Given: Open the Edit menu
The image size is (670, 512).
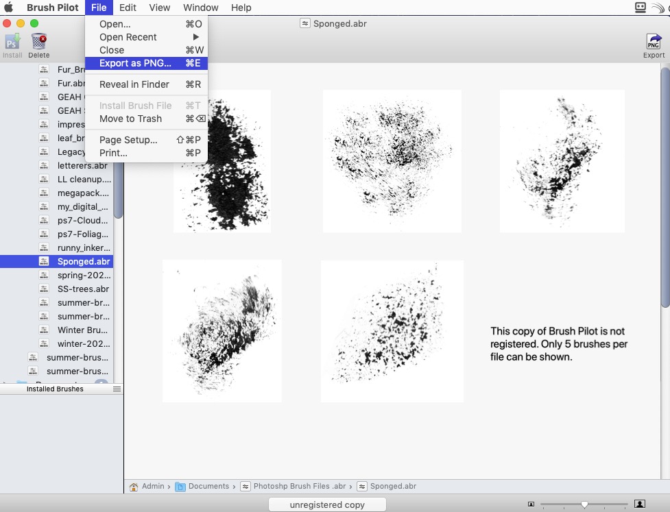Looking at the screenshot, I should (x=128, y=8).
